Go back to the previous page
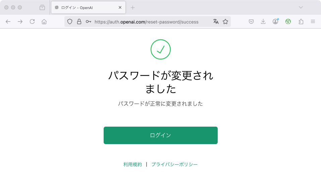 click(8, 21)
